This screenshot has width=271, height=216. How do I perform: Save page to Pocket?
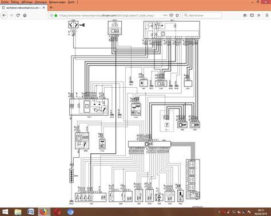pos(172,15)
